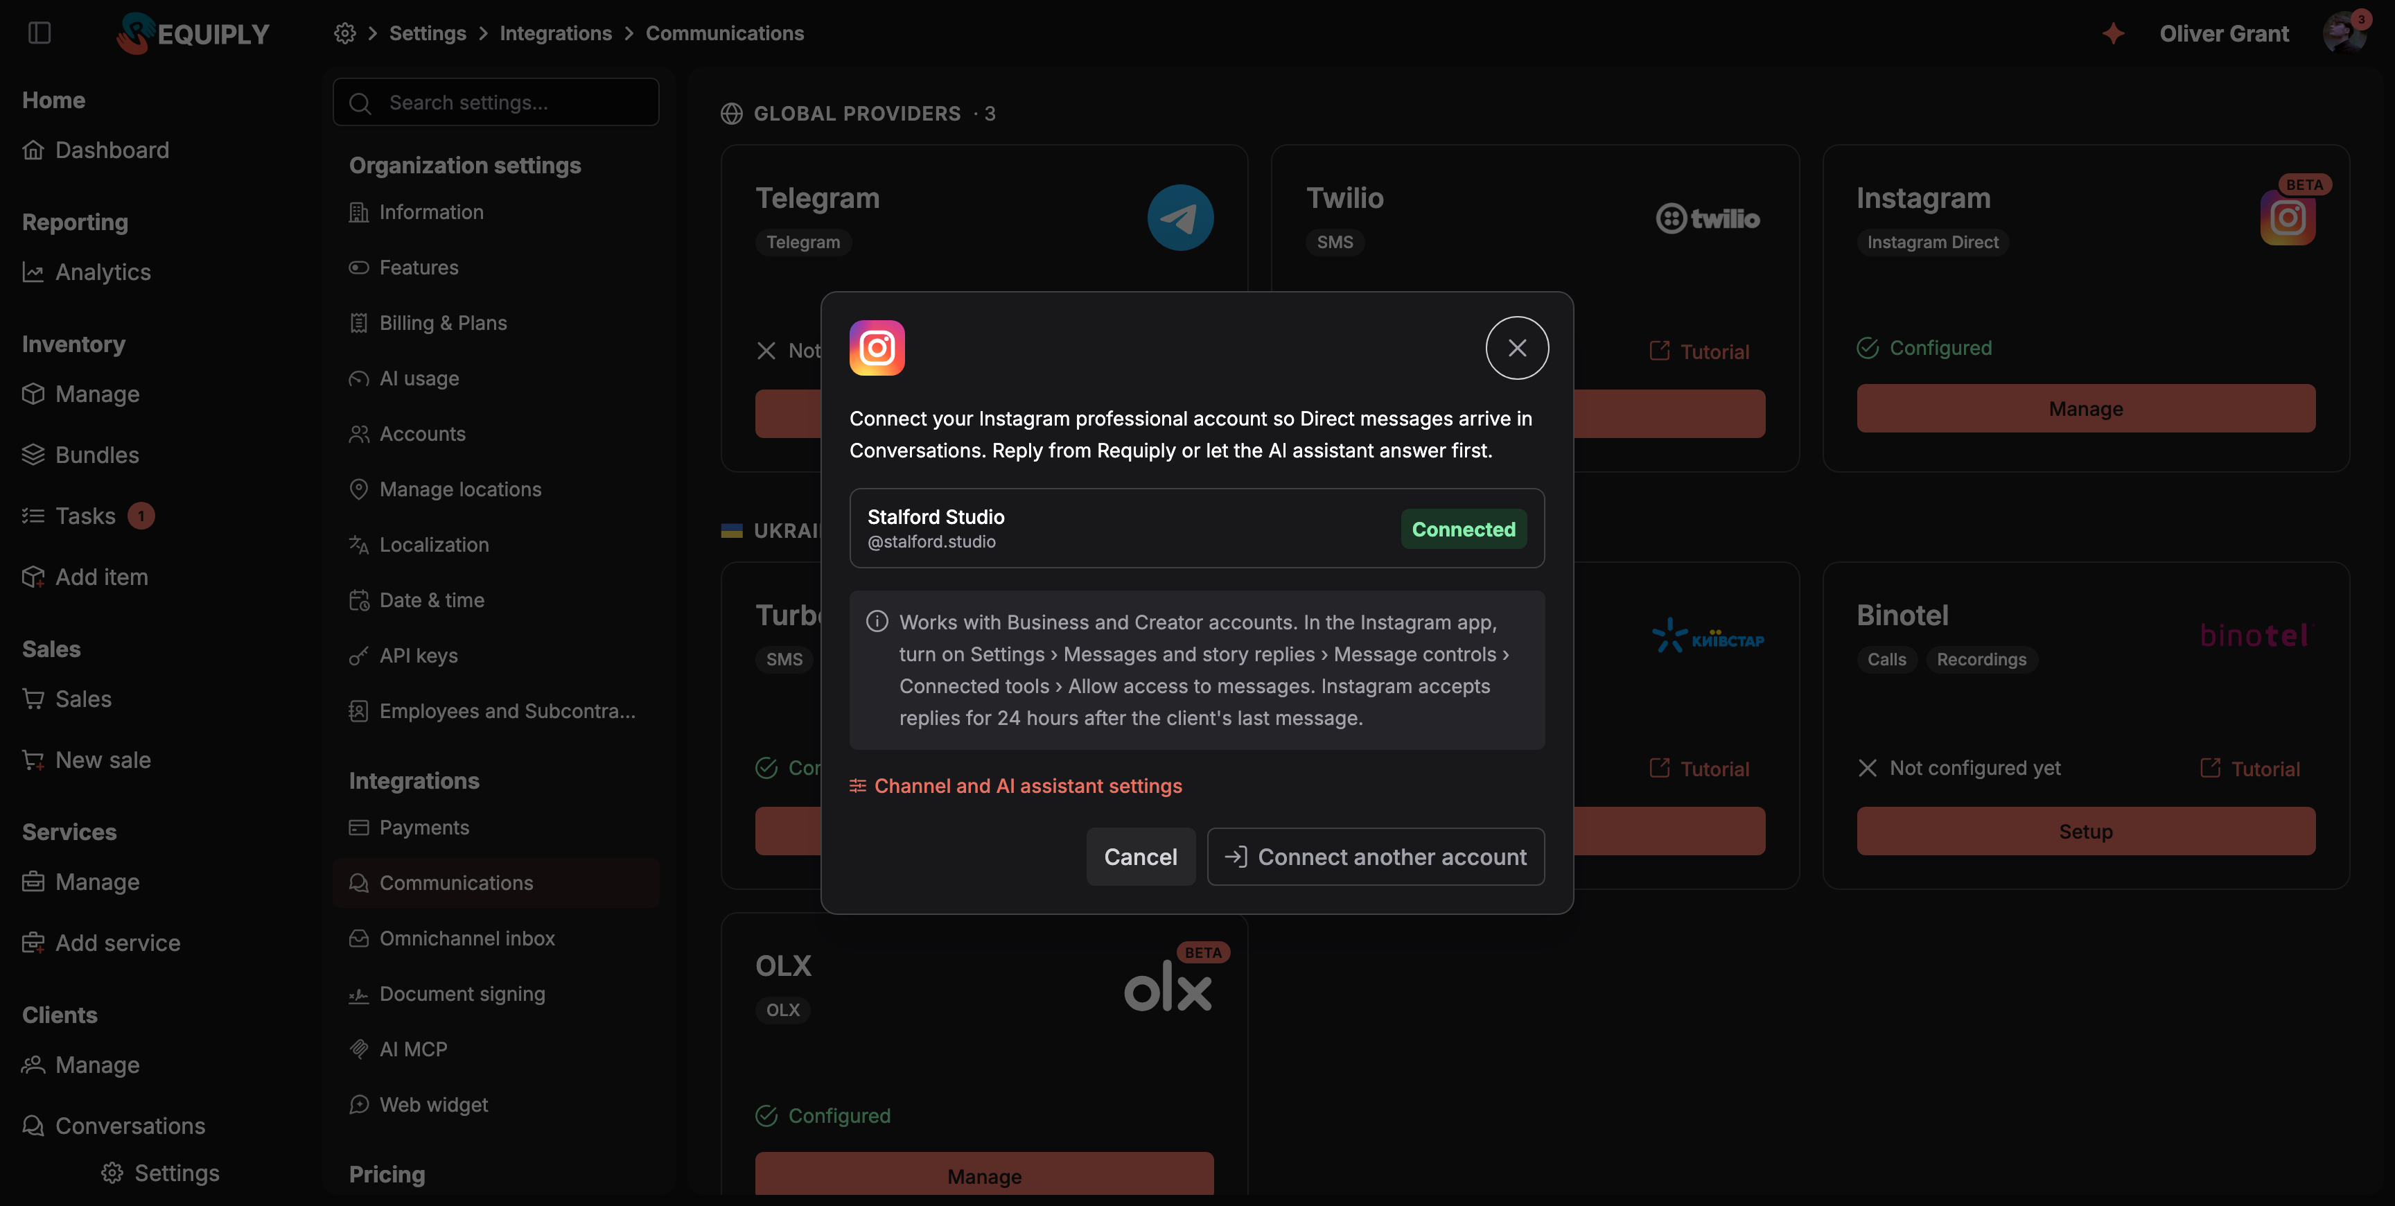Open Add service in the sidebar
The image size is (2395, 1206).
[101, 942]
